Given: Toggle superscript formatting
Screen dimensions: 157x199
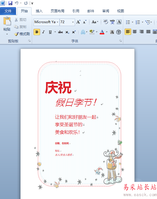Looking at the screenshot, I should click(74, 32).
